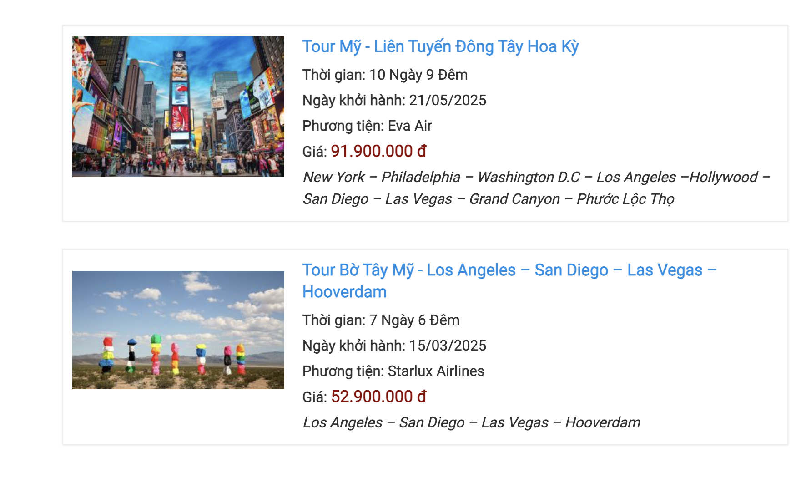796x478 pixels.
Task: Click 'Washington D.C' in the itinerary text
Action: [529, 177]
